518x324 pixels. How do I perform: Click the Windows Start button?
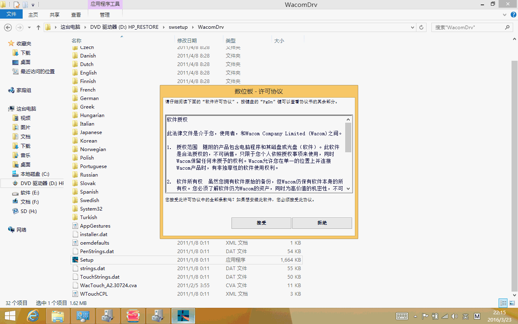click(x=10, y=316)
